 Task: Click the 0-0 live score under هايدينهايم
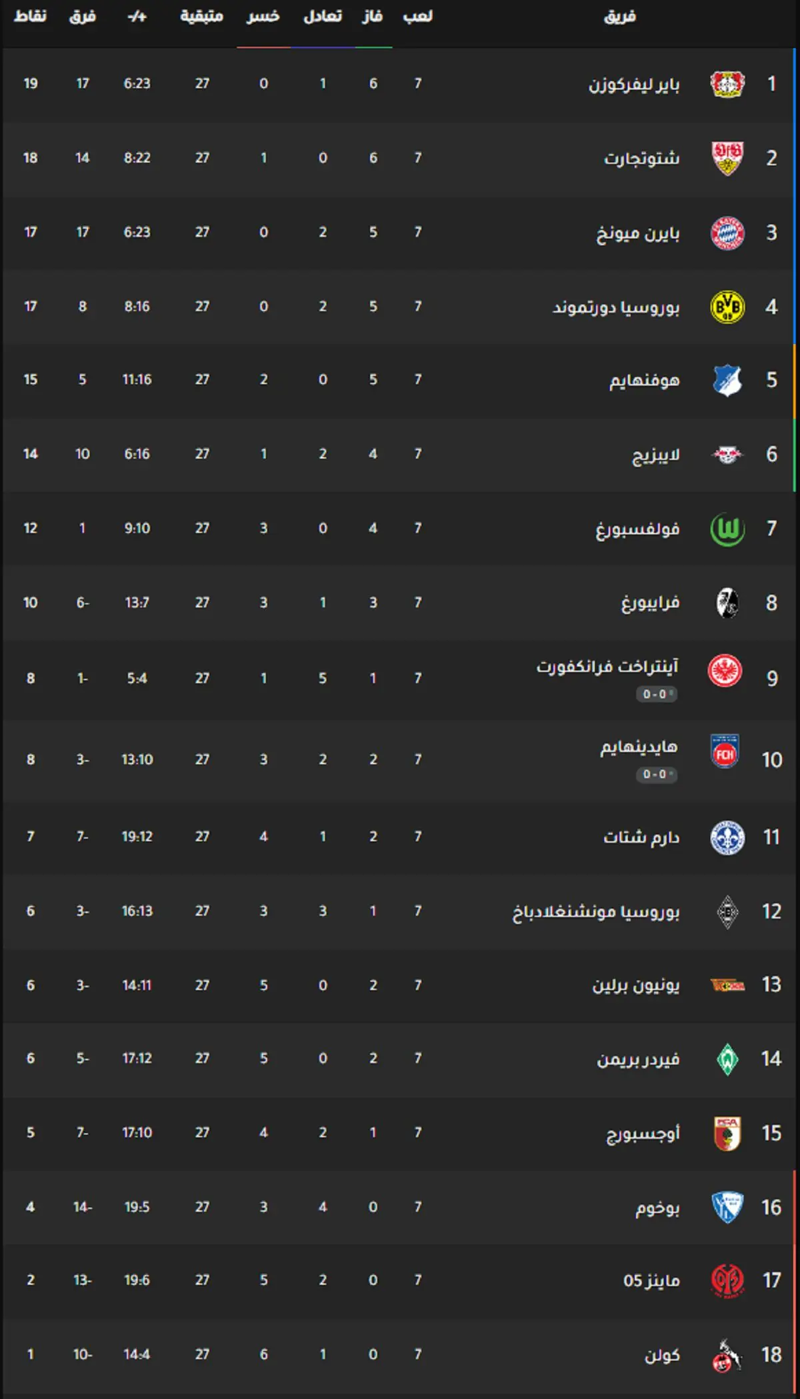coord(657,774)
